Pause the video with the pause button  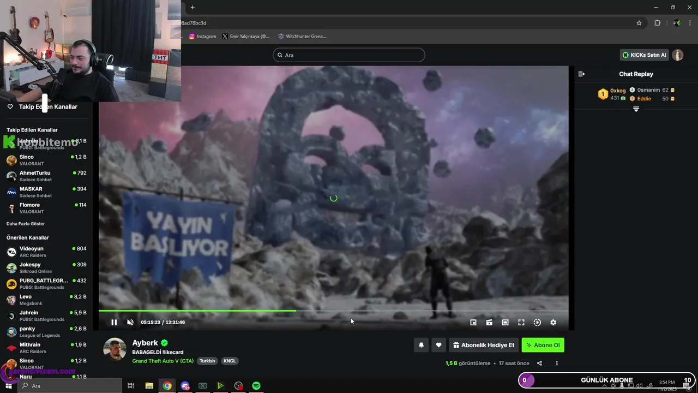(x=114, y=322)
